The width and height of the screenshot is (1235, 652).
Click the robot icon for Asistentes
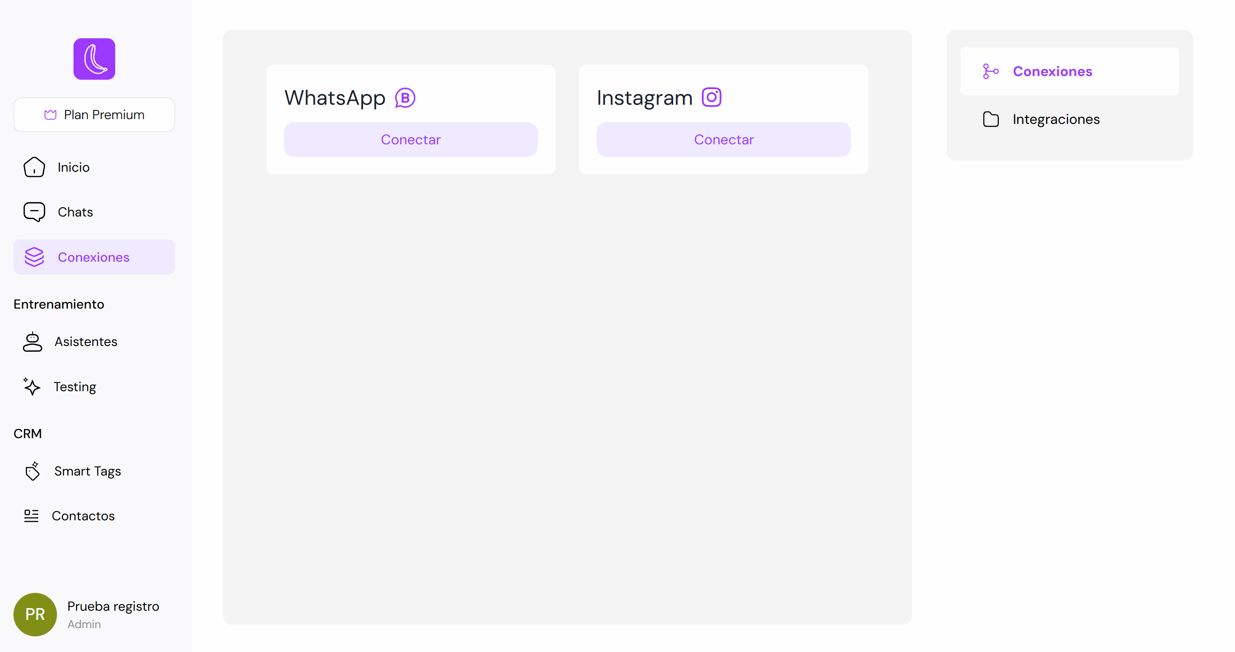[x=32, y=342]
